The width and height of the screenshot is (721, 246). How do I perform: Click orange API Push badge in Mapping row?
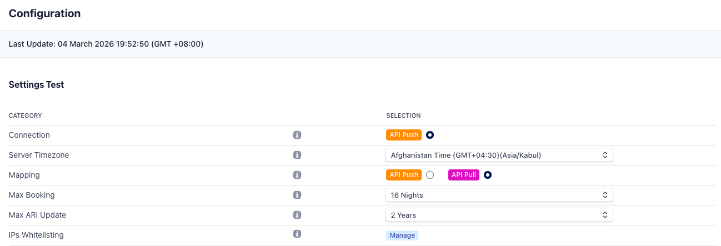404,175
